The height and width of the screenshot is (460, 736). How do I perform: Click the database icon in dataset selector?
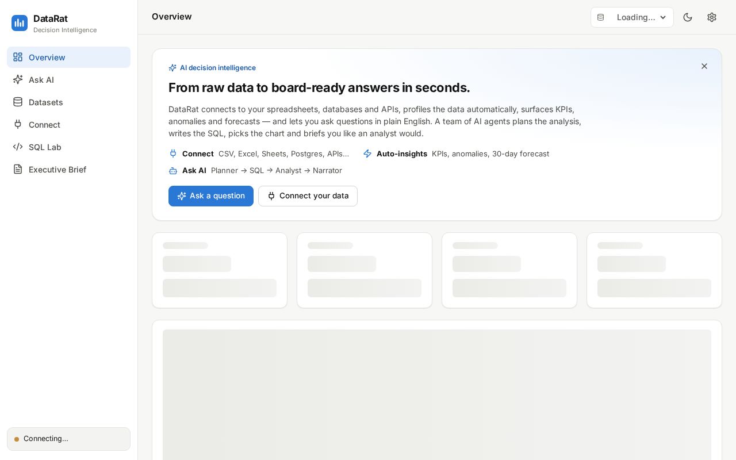(601, 17)
